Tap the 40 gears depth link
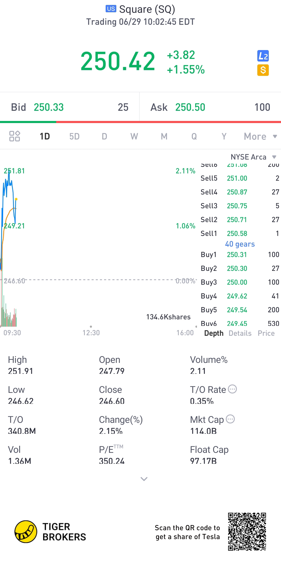Viewport: 281px width, 573px height. pos(240,244)
